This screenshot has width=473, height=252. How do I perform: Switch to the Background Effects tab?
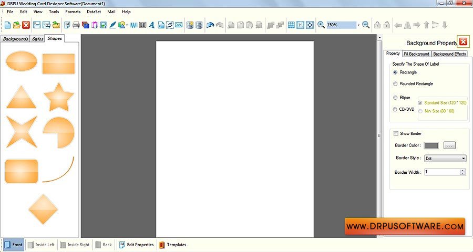coord(449,54)
